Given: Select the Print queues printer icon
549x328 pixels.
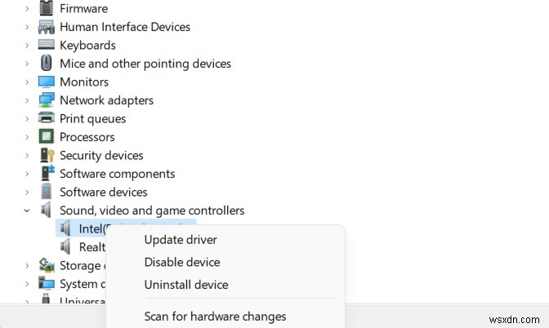Looking at the screenshot, I should [x=47, y=118].
